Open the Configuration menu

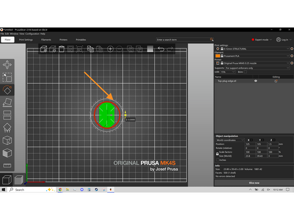click(x=32, y=34)
